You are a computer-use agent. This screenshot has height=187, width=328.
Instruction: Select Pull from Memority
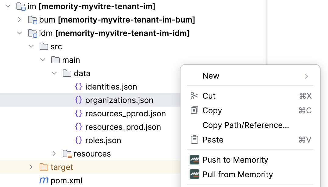250,174
